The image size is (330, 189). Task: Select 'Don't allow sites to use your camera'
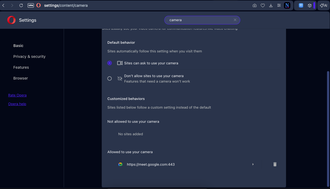pyautogui.click(x=110, y=78)
